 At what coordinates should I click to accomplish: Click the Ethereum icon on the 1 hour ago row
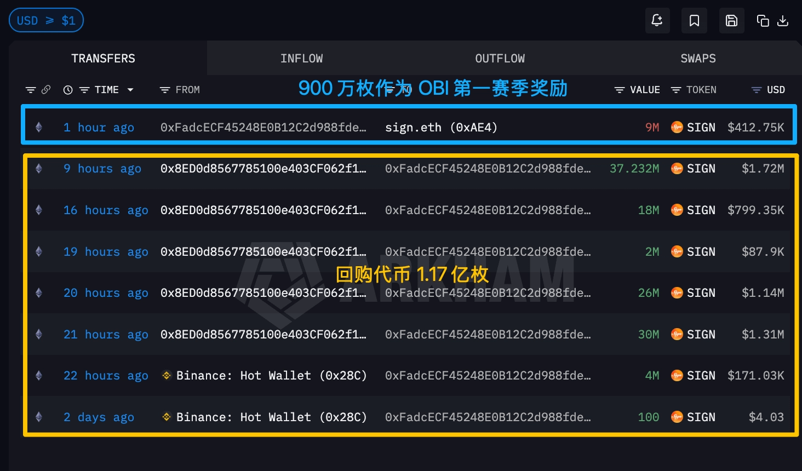(x=39, y=127)
